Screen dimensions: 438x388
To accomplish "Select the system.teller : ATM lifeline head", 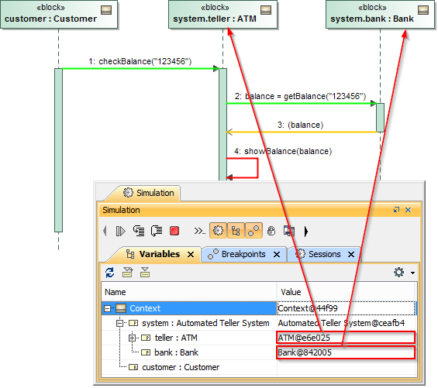I will (x=222, y=15).
